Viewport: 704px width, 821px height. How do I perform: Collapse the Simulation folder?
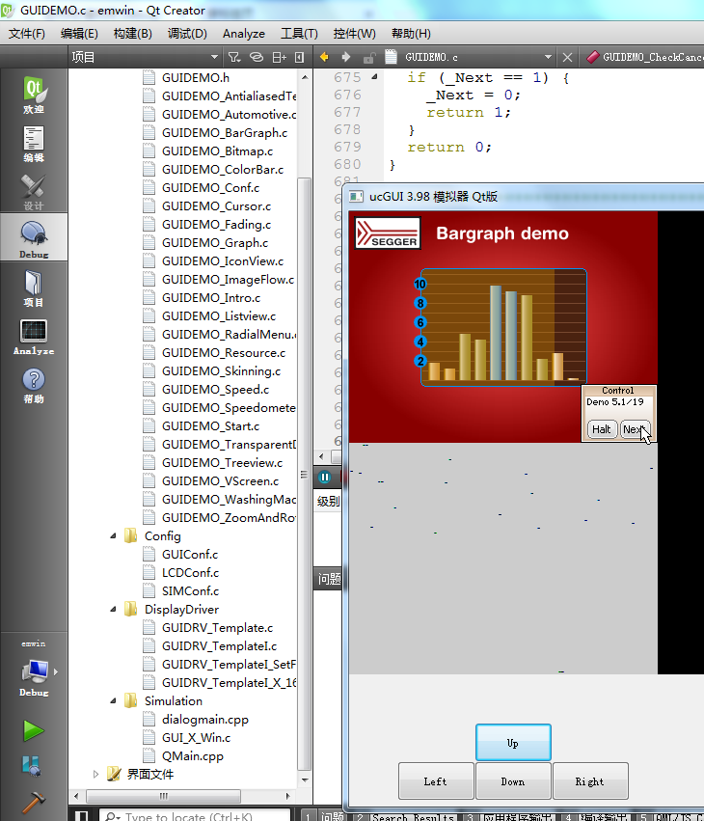pyautogui.click(x=114, y=701)
